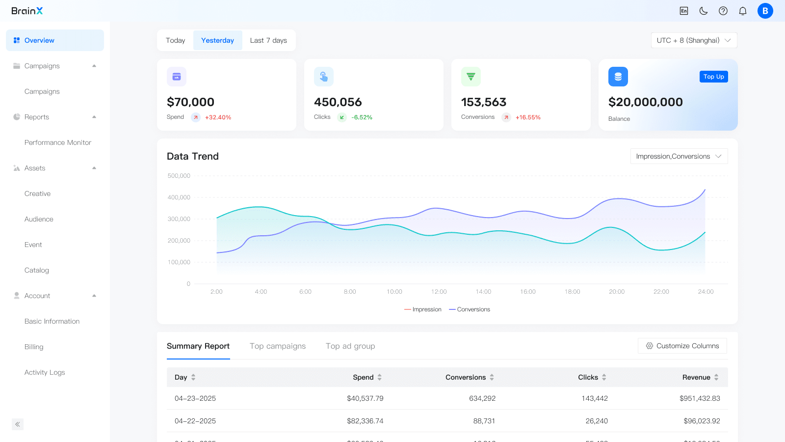This screenshot has height=442, width=785.
Task: Click the BrainX logo
Action: (27, 11)
